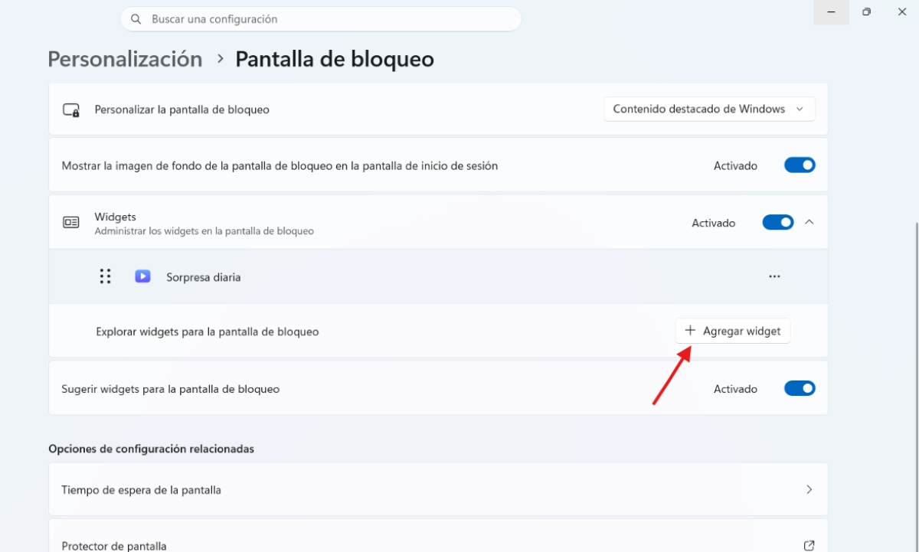This screenshot has width=919, height=552.
Task: Collapse the Widgets section chevron
Action: (809, 222)
